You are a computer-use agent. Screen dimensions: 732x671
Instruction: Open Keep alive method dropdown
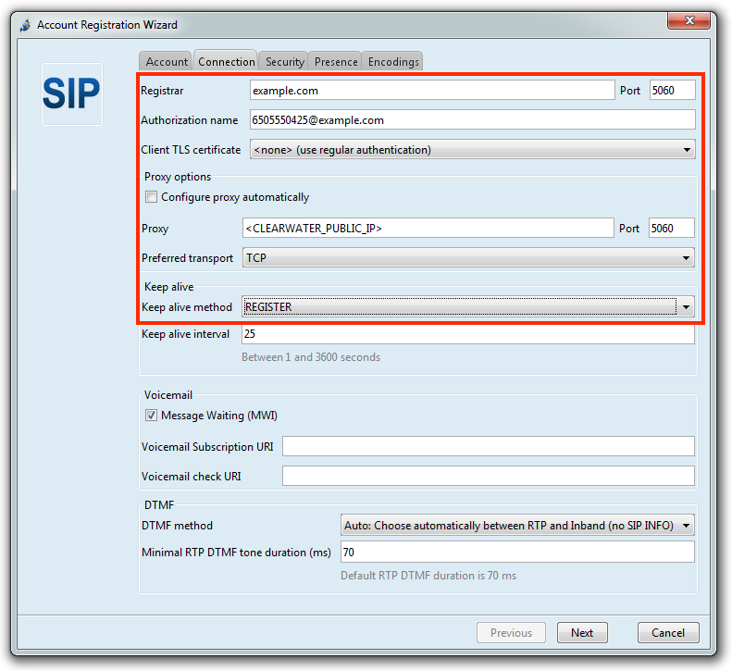468,307
